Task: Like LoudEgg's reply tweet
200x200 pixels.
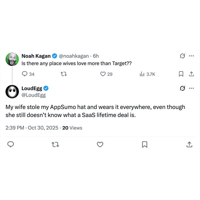Action: pyautogui.click(x=100, y=144)
